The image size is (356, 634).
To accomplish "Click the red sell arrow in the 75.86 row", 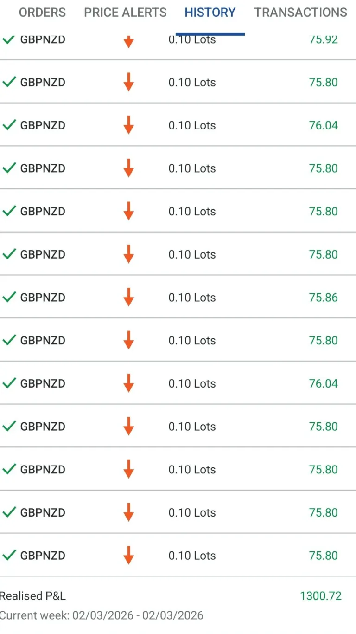I will [128, 297].
